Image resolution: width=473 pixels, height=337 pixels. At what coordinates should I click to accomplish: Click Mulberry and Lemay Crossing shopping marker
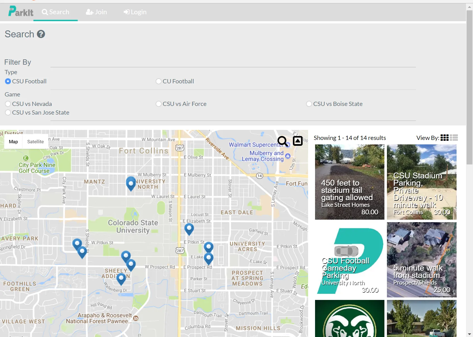click(x=288, y=156)
